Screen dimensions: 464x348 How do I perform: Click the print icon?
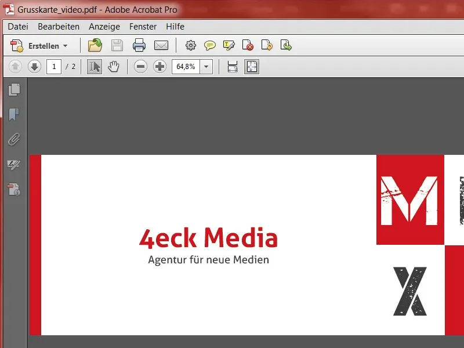tap(139, 45)
